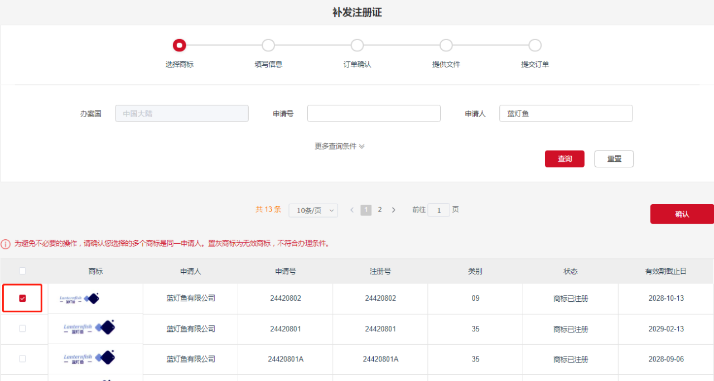Click the 提供文件 step circle
Viewport: 714px width, 381px height.
tap(446, 45)
